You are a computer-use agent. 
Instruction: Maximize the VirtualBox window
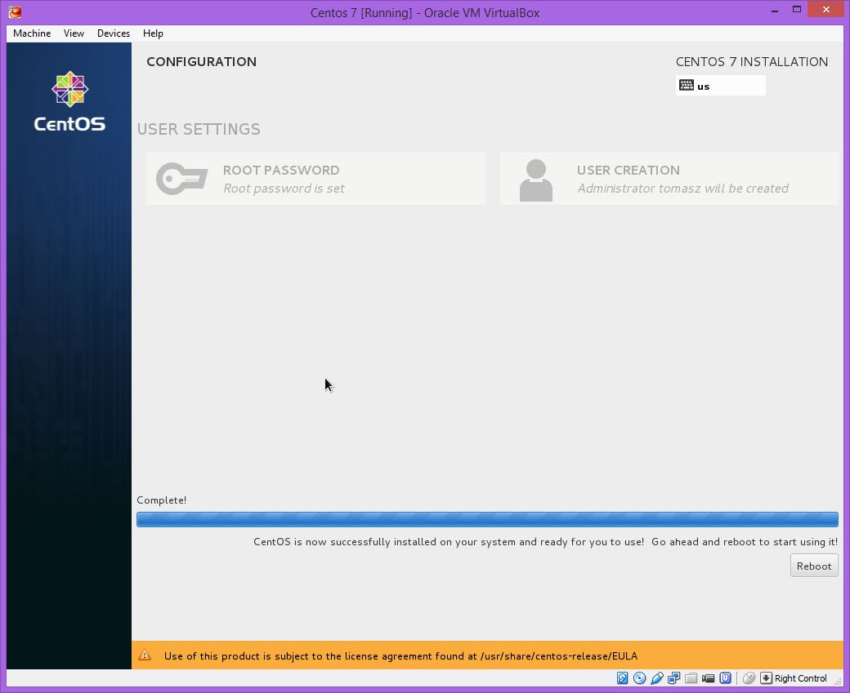coord(796,10)
